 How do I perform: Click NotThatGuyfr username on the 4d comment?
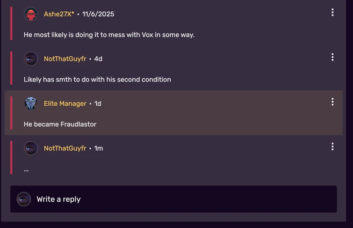coord(65,59)
